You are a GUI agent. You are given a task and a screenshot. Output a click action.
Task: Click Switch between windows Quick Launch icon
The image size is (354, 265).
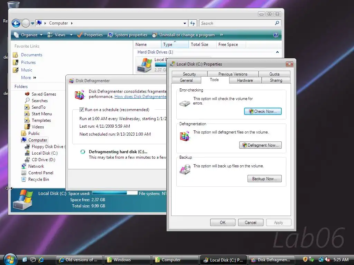[x=33, y=259]
